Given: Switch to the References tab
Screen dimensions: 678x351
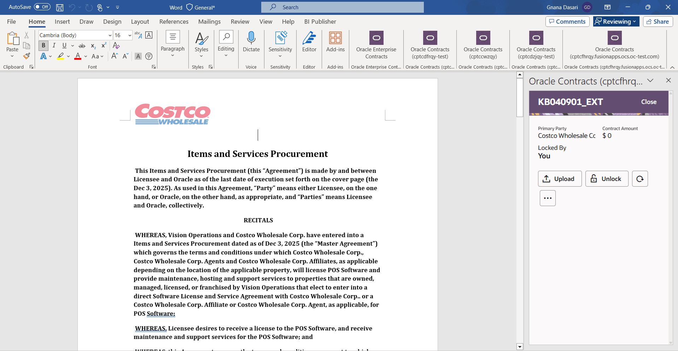Looking at the screenshot, I should (174, 22).
